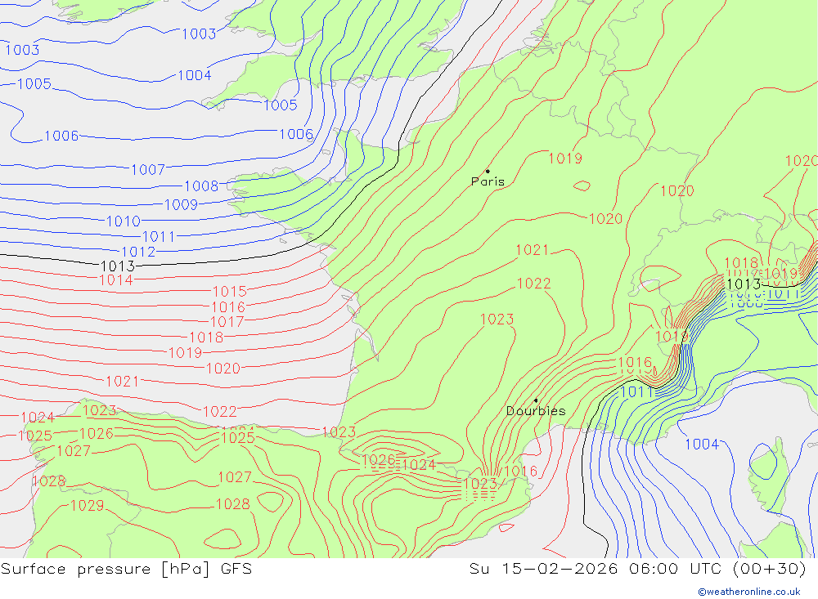The height and width of the screenshot is (599, 818).
Task: Click the blue 1009 isobar label
Action: tap(181, 205)
